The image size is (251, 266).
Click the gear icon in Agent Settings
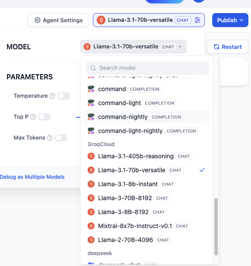click(x=37, y=20)
